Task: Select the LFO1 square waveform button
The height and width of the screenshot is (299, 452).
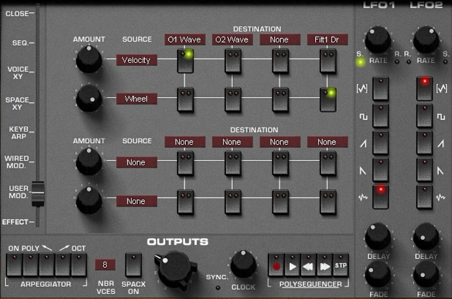Action: 381,116
